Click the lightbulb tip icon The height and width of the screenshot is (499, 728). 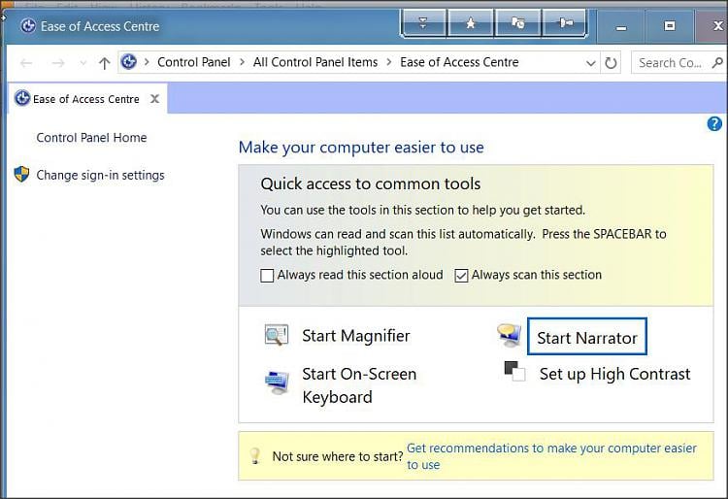pyautogui.click(x=254, y=456)
